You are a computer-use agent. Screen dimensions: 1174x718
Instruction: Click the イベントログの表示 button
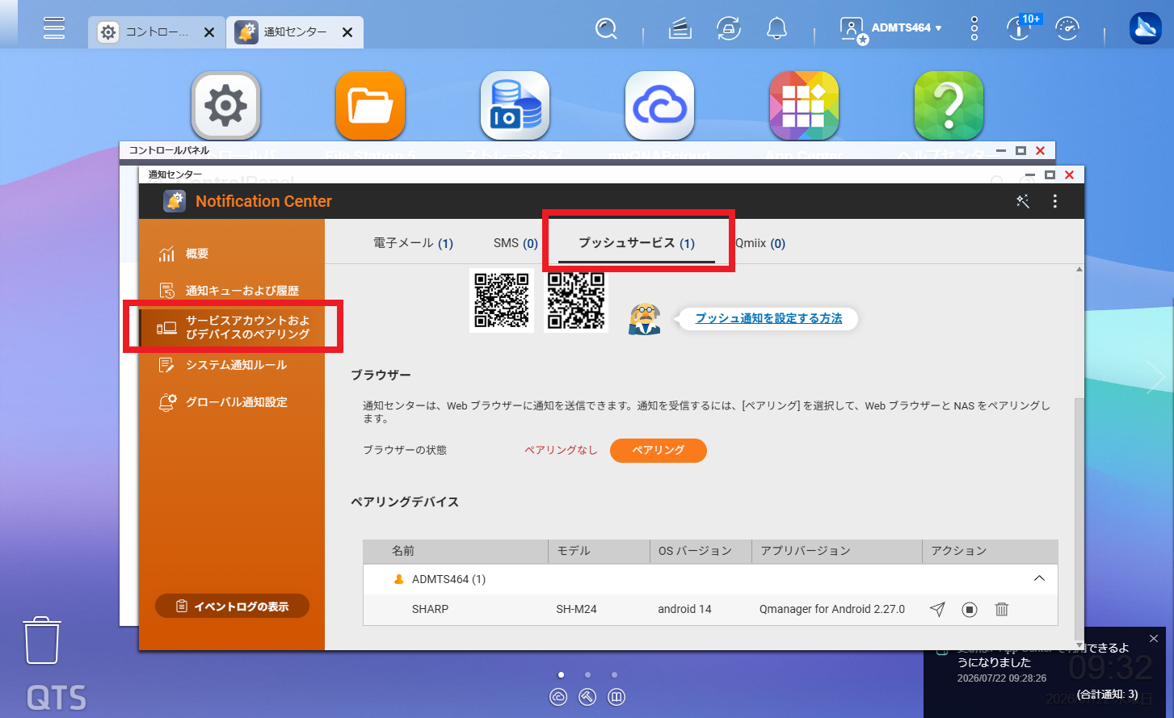pos(232,606)
